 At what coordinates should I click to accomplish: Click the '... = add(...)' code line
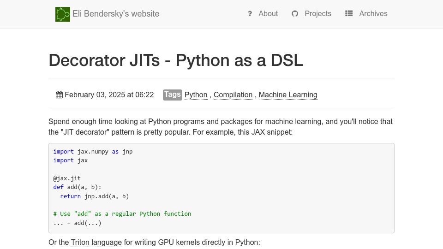[x=77, y=223]
